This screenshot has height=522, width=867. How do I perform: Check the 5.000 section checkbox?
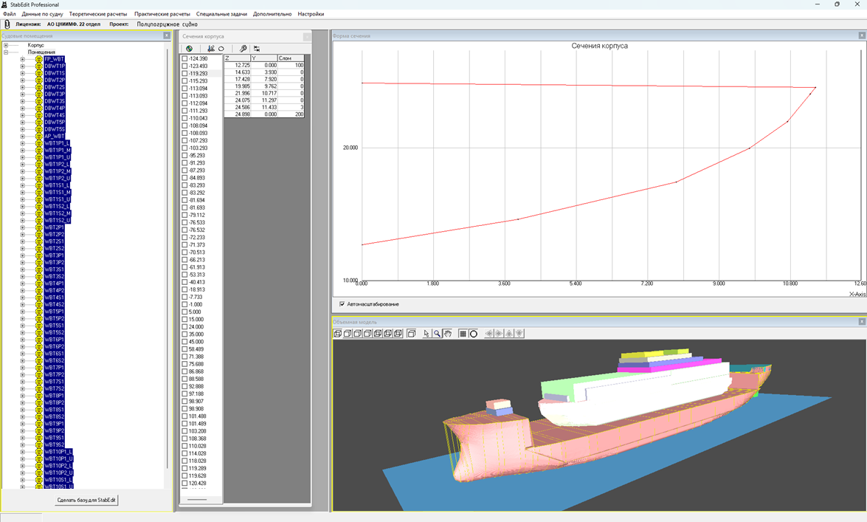point(185,312)
